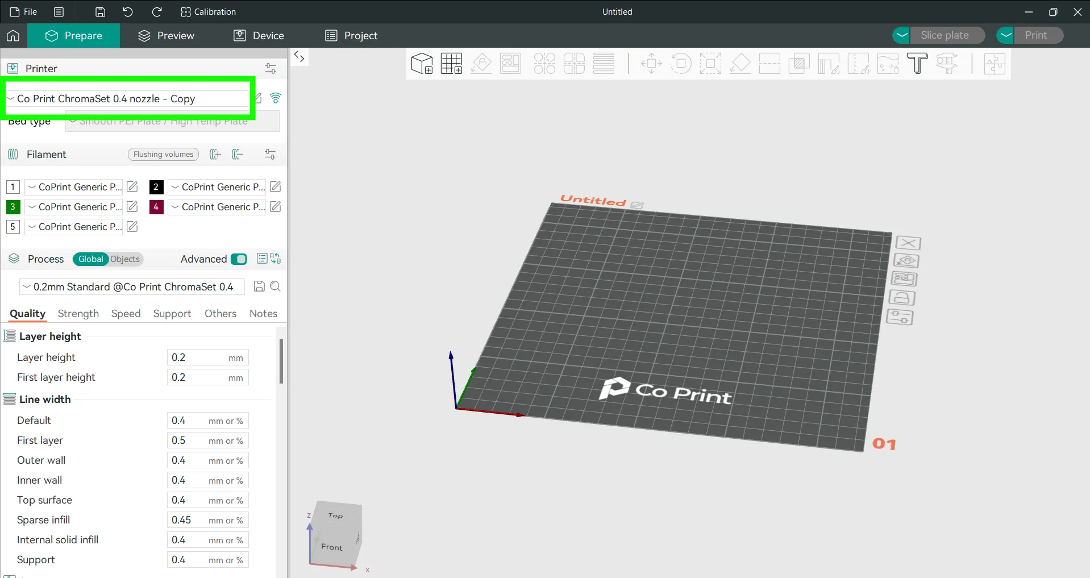Open the Support settings tab
The image size is (1090, 578).
point(172,314)
